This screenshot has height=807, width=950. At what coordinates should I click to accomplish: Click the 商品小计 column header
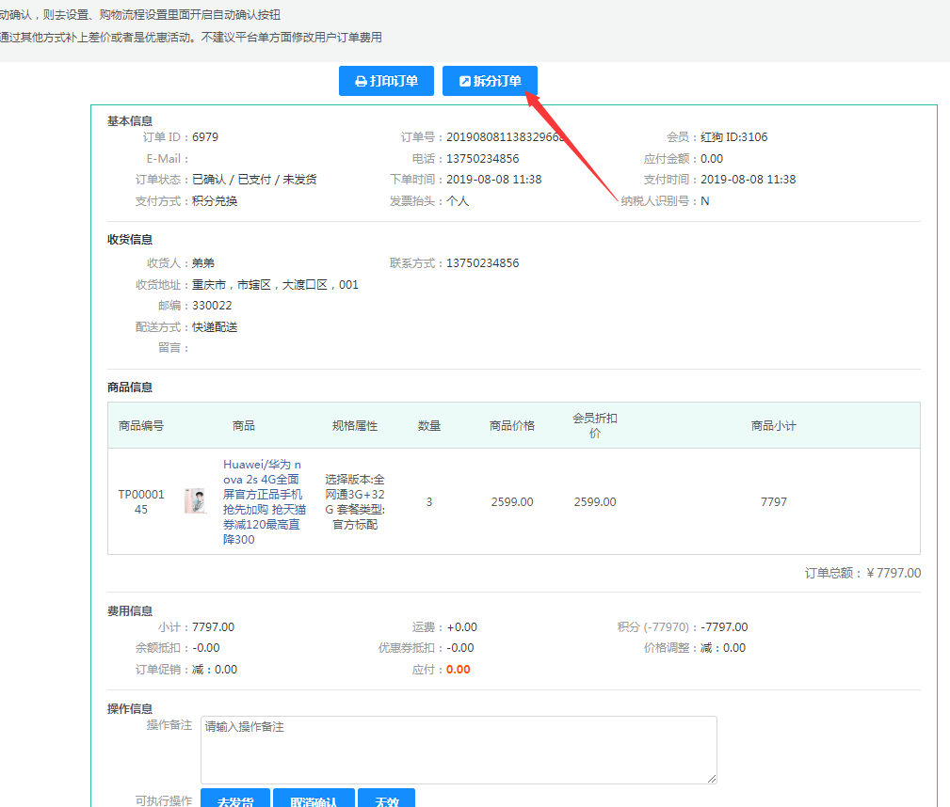[773, 426]
